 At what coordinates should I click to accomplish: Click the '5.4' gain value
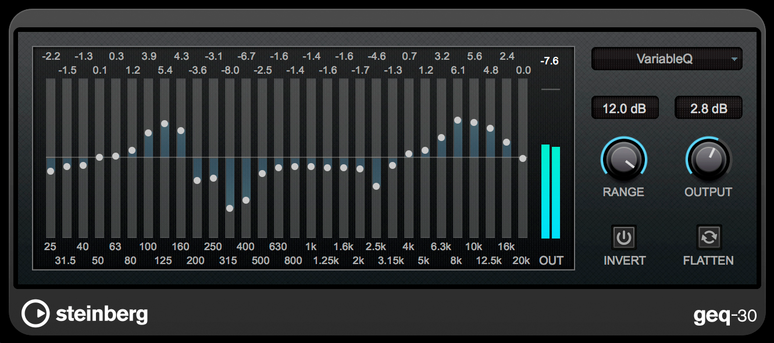[x=165, y=70]
